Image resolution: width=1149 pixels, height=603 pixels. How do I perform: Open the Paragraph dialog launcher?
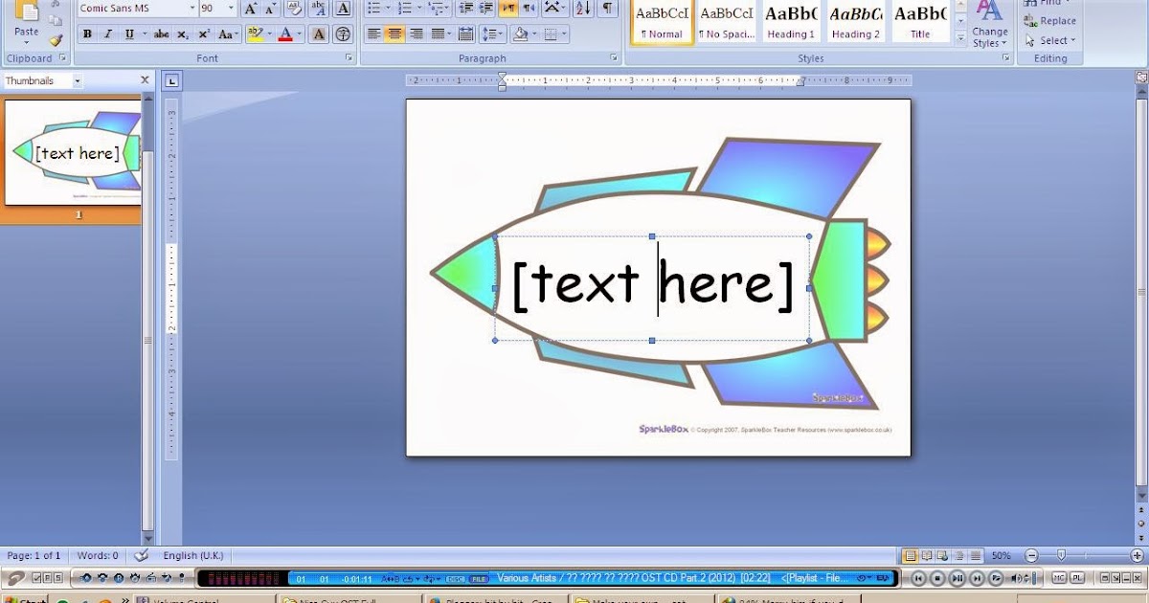pyautogui.click(x=614, y=58)
